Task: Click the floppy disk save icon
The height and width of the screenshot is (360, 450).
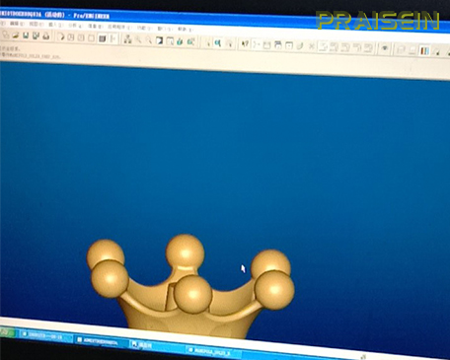Action: pyautogui.click(x=26, y=36)
